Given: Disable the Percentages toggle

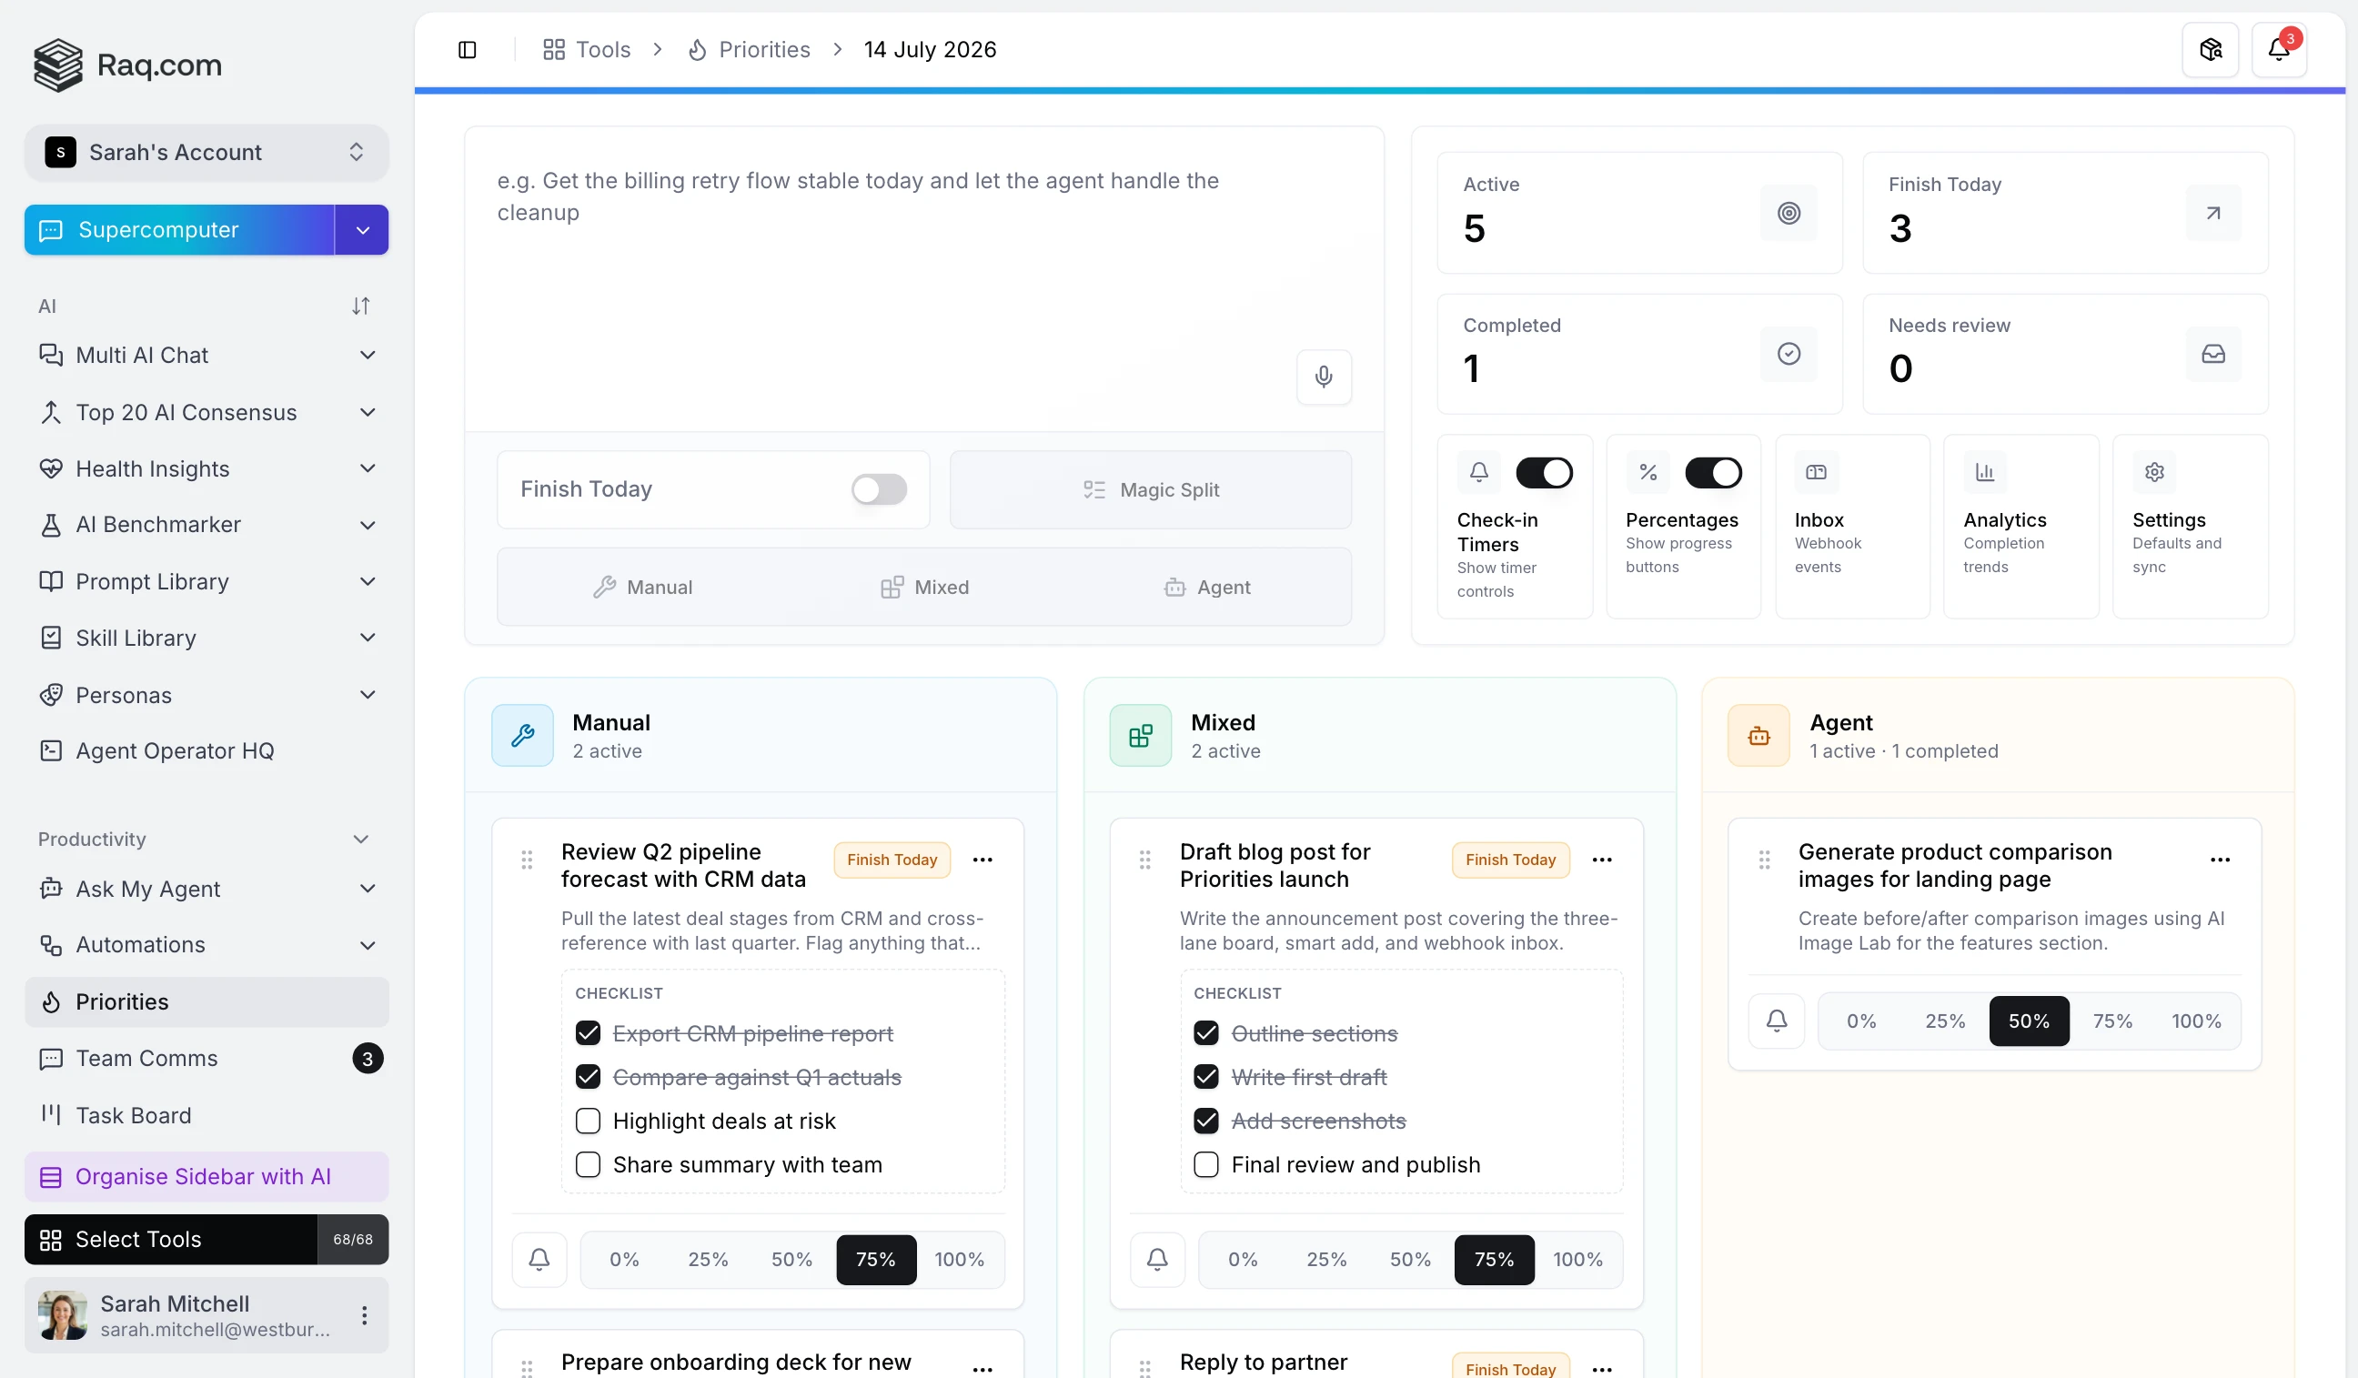Looking at the screenshot, I should (x=1713, y=472).
